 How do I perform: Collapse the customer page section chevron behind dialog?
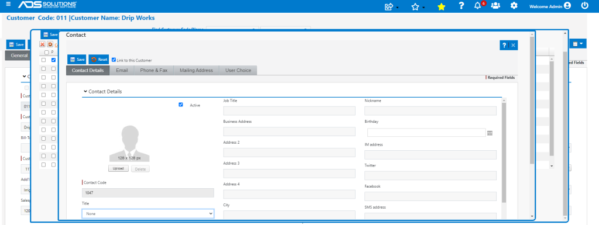[x=25, y=77]
